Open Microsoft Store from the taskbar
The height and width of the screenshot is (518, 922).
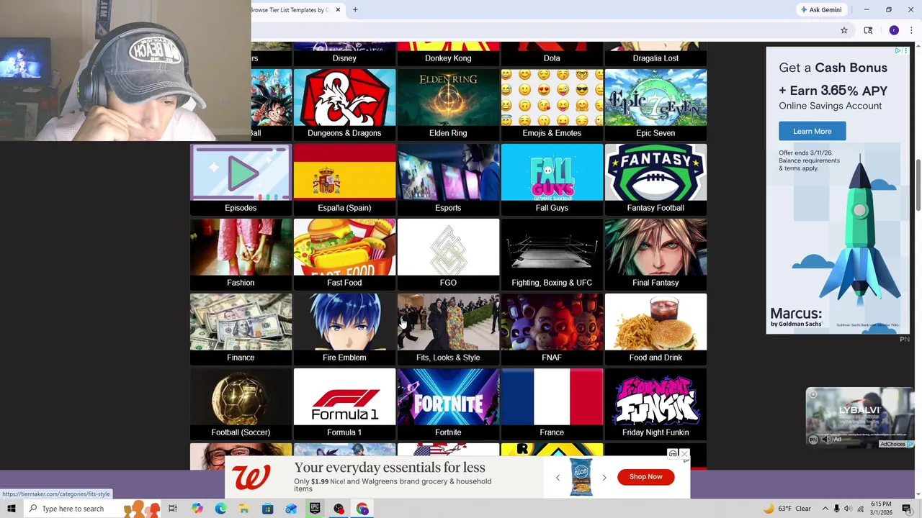(x=267, y=509)
